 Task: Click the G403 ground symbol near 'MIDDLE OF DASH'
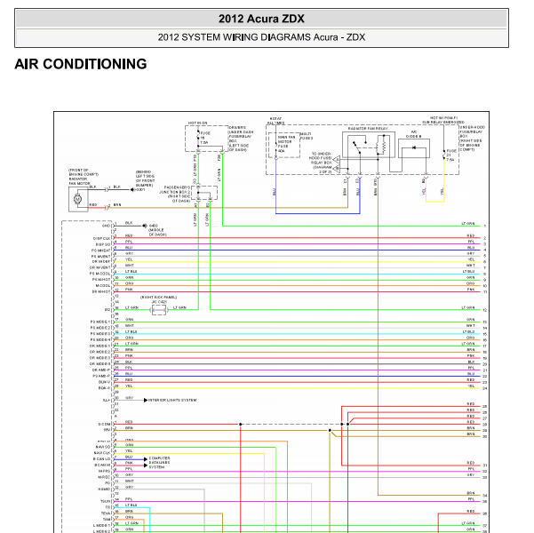pyautogui.click(x=145, y=226)
